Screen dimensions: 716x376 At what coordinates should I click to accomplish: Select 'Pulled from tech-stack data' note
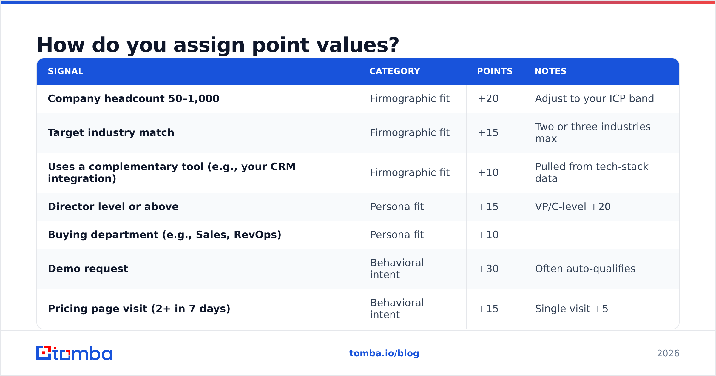(592, 173)
